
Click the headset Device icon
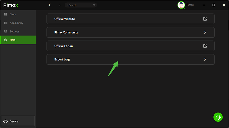(6, 121)
